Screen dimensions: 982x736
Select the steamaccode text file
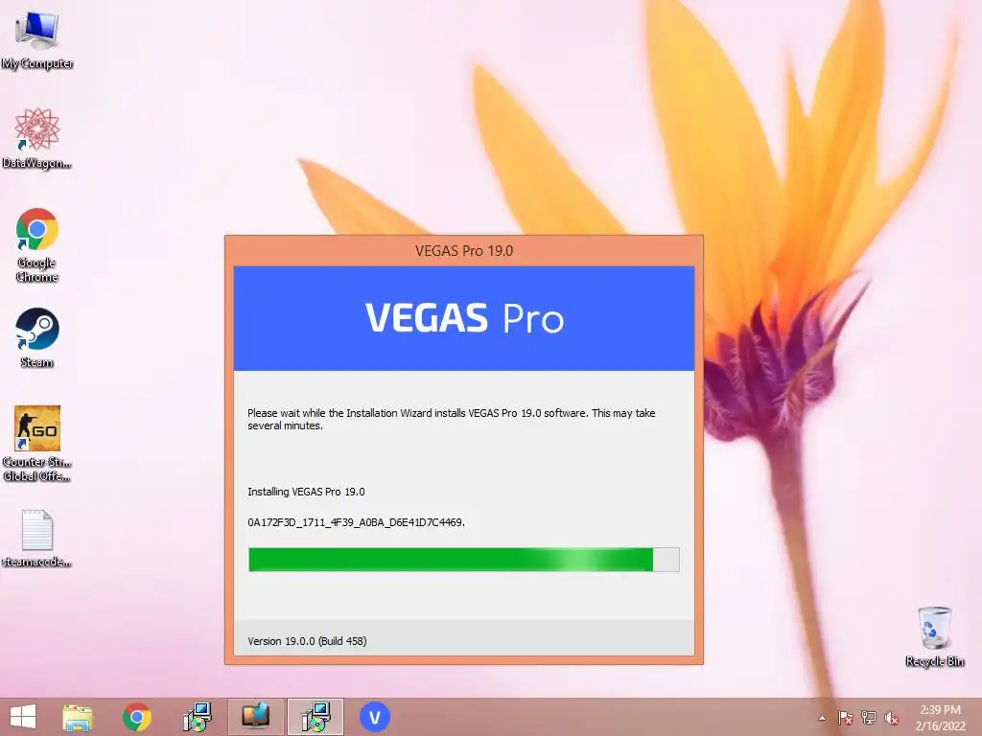pos(37,539)
